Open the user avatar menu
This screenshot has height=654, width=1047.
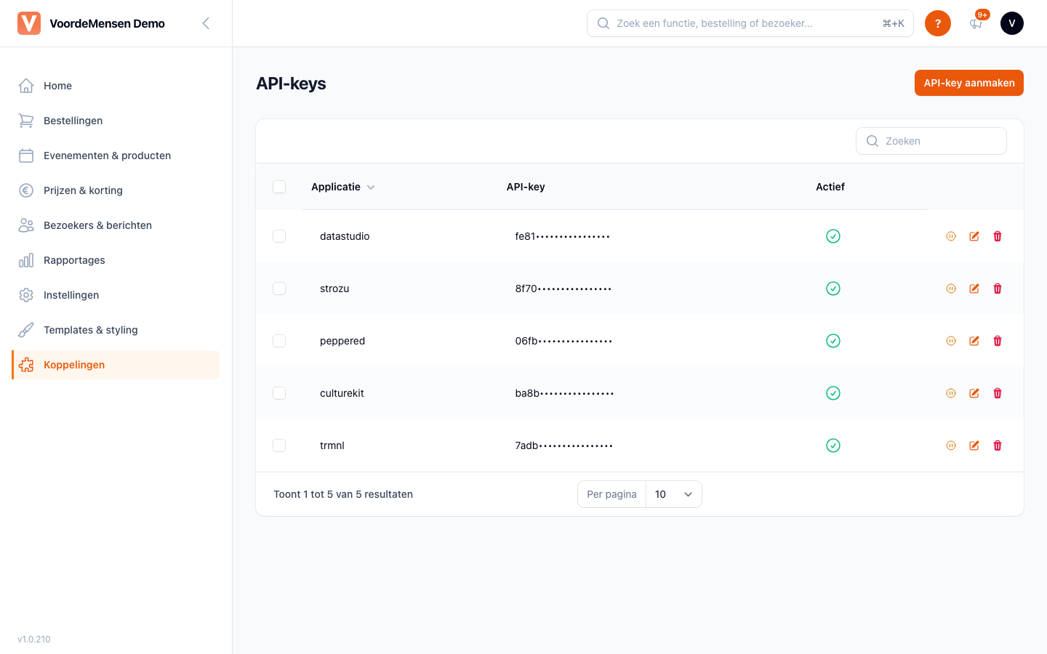click(1012, 23)
